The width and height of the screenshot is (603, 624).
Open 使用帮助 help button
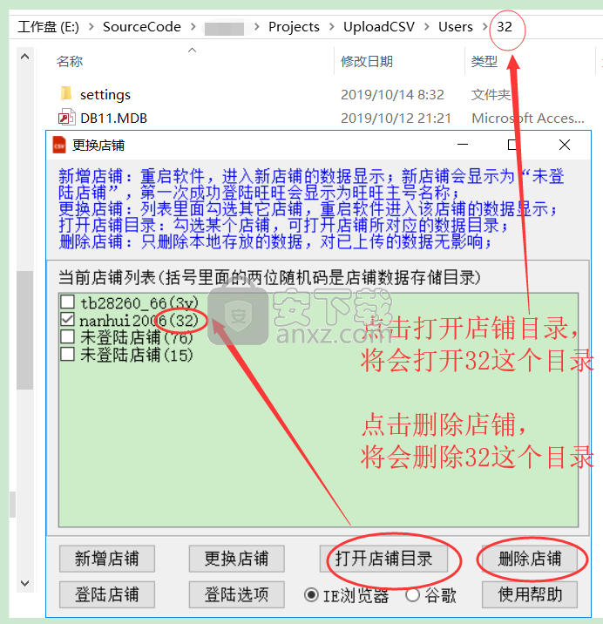[529, 594]
